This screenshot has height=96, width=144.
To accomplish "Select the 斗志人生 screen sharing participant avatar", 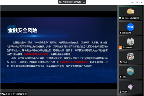I will pyautogui.click(x=130, y=12).
